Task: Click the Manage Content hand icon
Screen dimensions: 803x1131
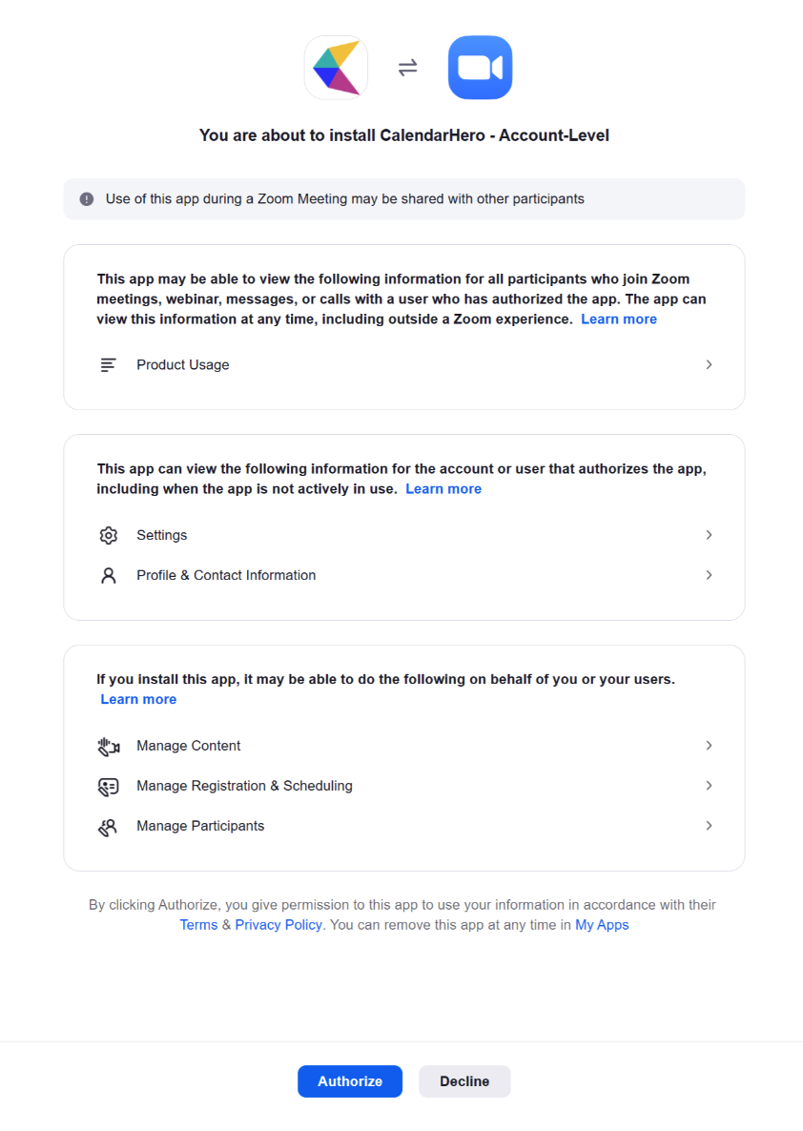Action: pyautogui.click(x=108, y=746)
